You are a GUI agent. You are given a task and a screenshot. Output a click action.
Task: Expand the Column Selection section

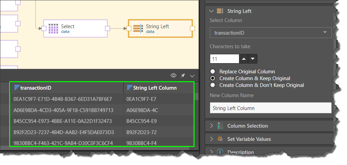(x=212, y=126)
